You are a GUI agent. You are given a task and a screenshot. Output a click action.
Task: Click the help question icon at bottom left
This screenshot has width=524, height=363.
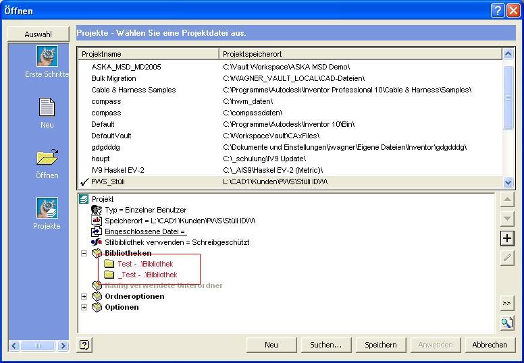click(84, 345)
